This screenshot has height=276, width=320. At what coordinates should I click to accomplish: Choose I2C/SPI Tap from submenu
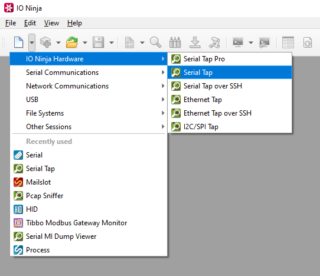point(230,127)
